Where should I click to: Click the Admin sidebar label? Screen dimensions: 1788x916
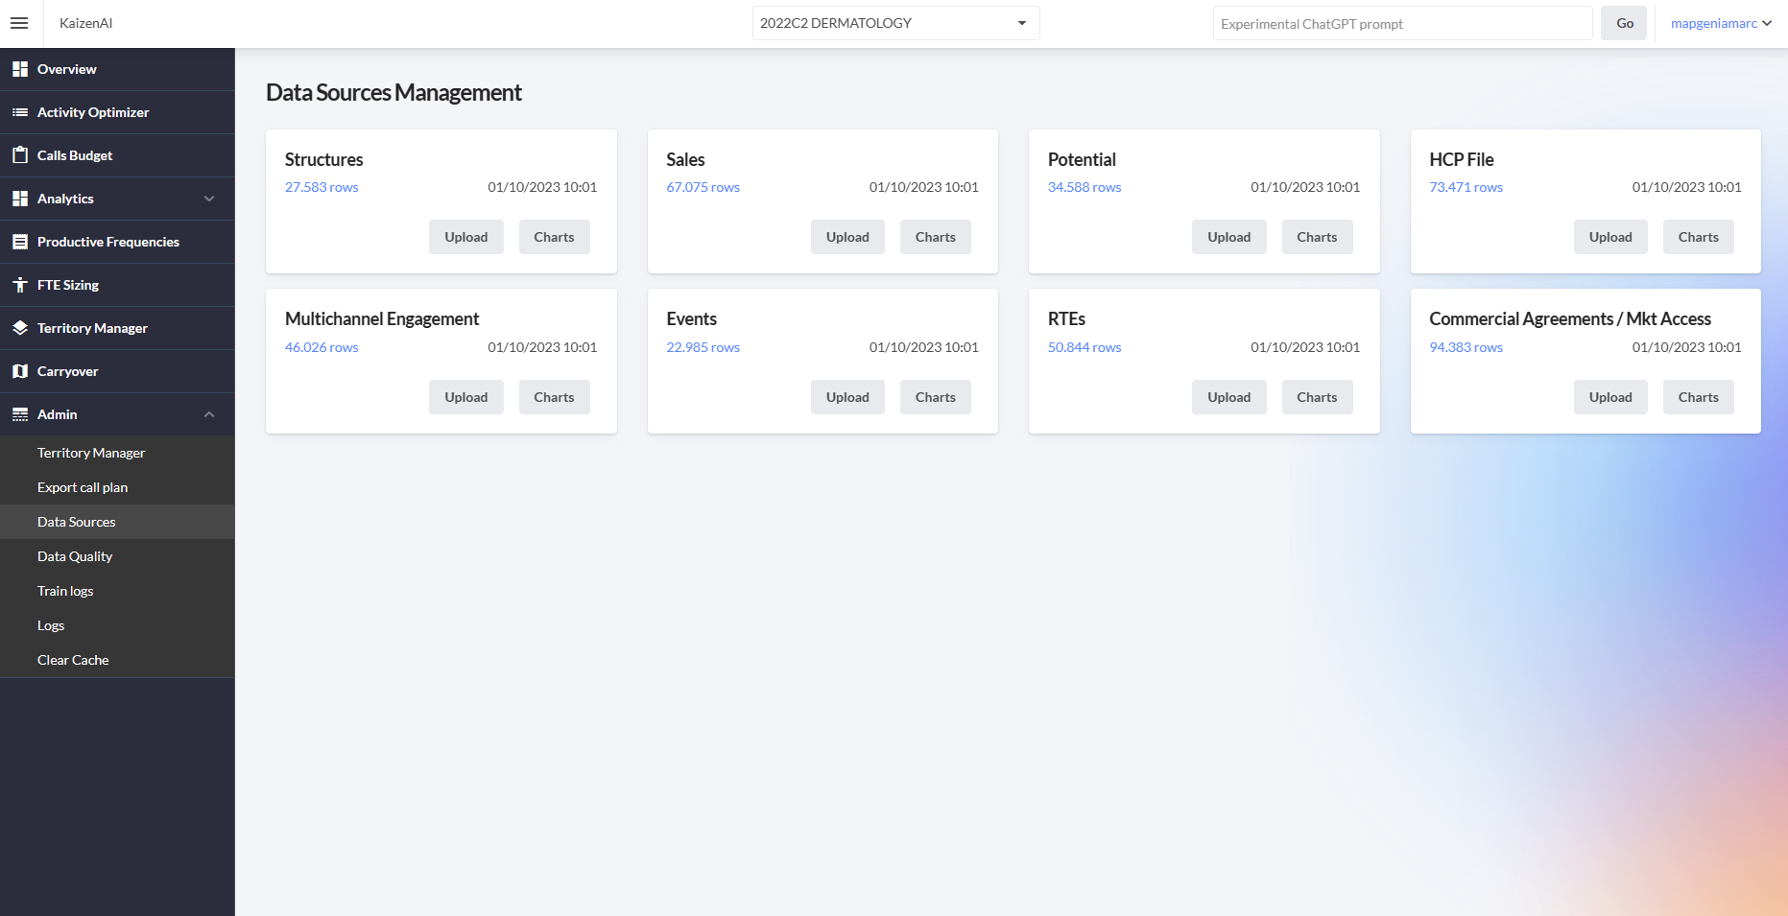click(x=57, y=414)
